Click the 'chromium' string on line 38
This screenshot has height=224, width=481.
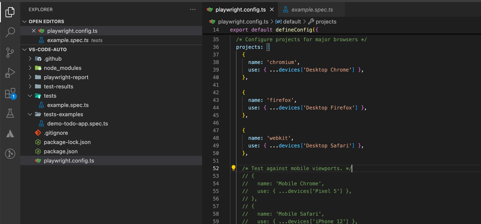coord(281,62)
